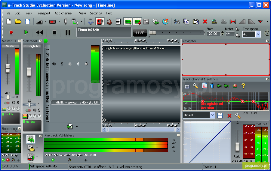Create a new song with the blank page icon
Viewport: 271px width, 171px height.
coord(9,22)
